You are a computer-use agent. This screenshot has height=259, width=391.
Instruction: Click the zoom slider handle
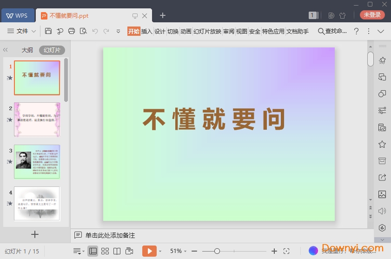(217, 251)
